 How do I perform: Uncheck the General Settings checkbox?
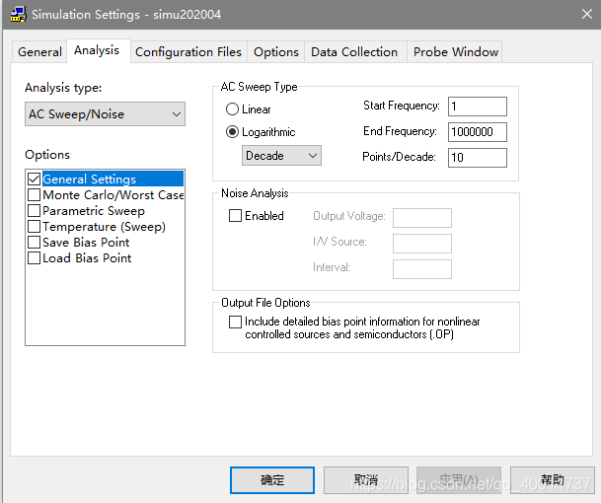(35, 179)
